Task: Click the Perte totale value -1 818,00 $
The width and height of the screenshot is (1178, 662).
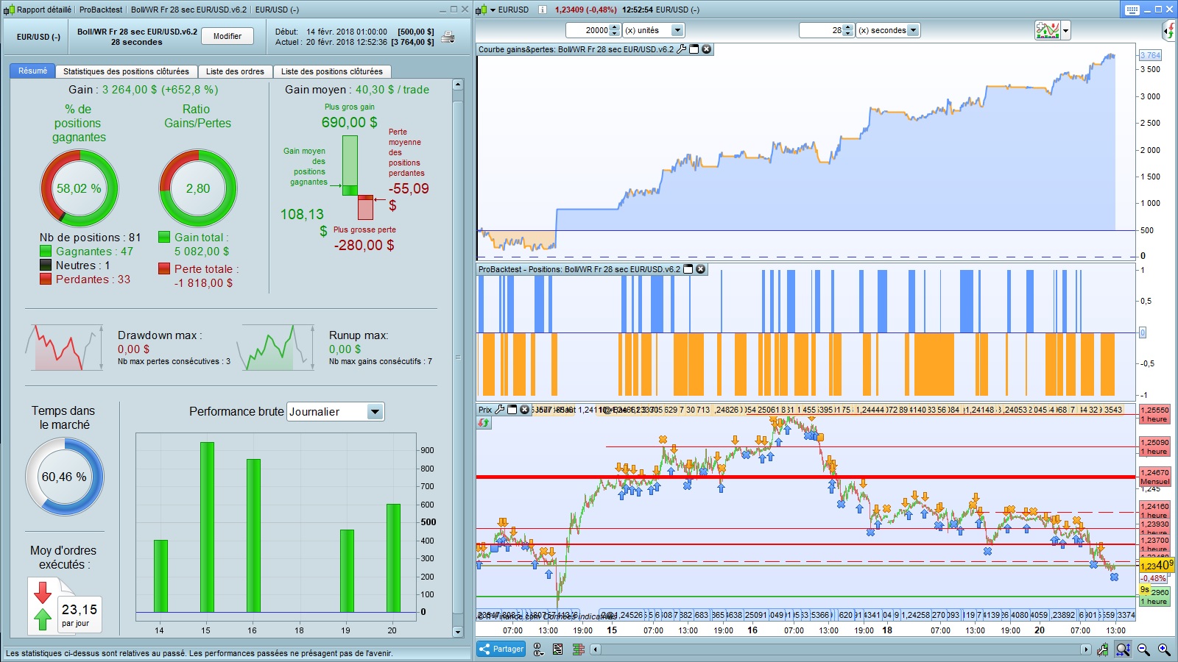Action: click(204, 283)
